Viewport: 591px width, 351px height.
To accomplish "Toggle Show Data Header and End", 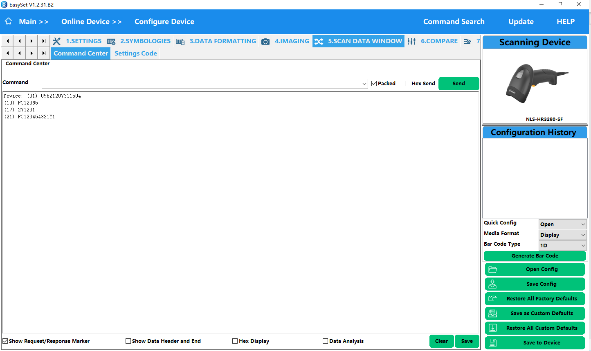I will pos(128,341).
